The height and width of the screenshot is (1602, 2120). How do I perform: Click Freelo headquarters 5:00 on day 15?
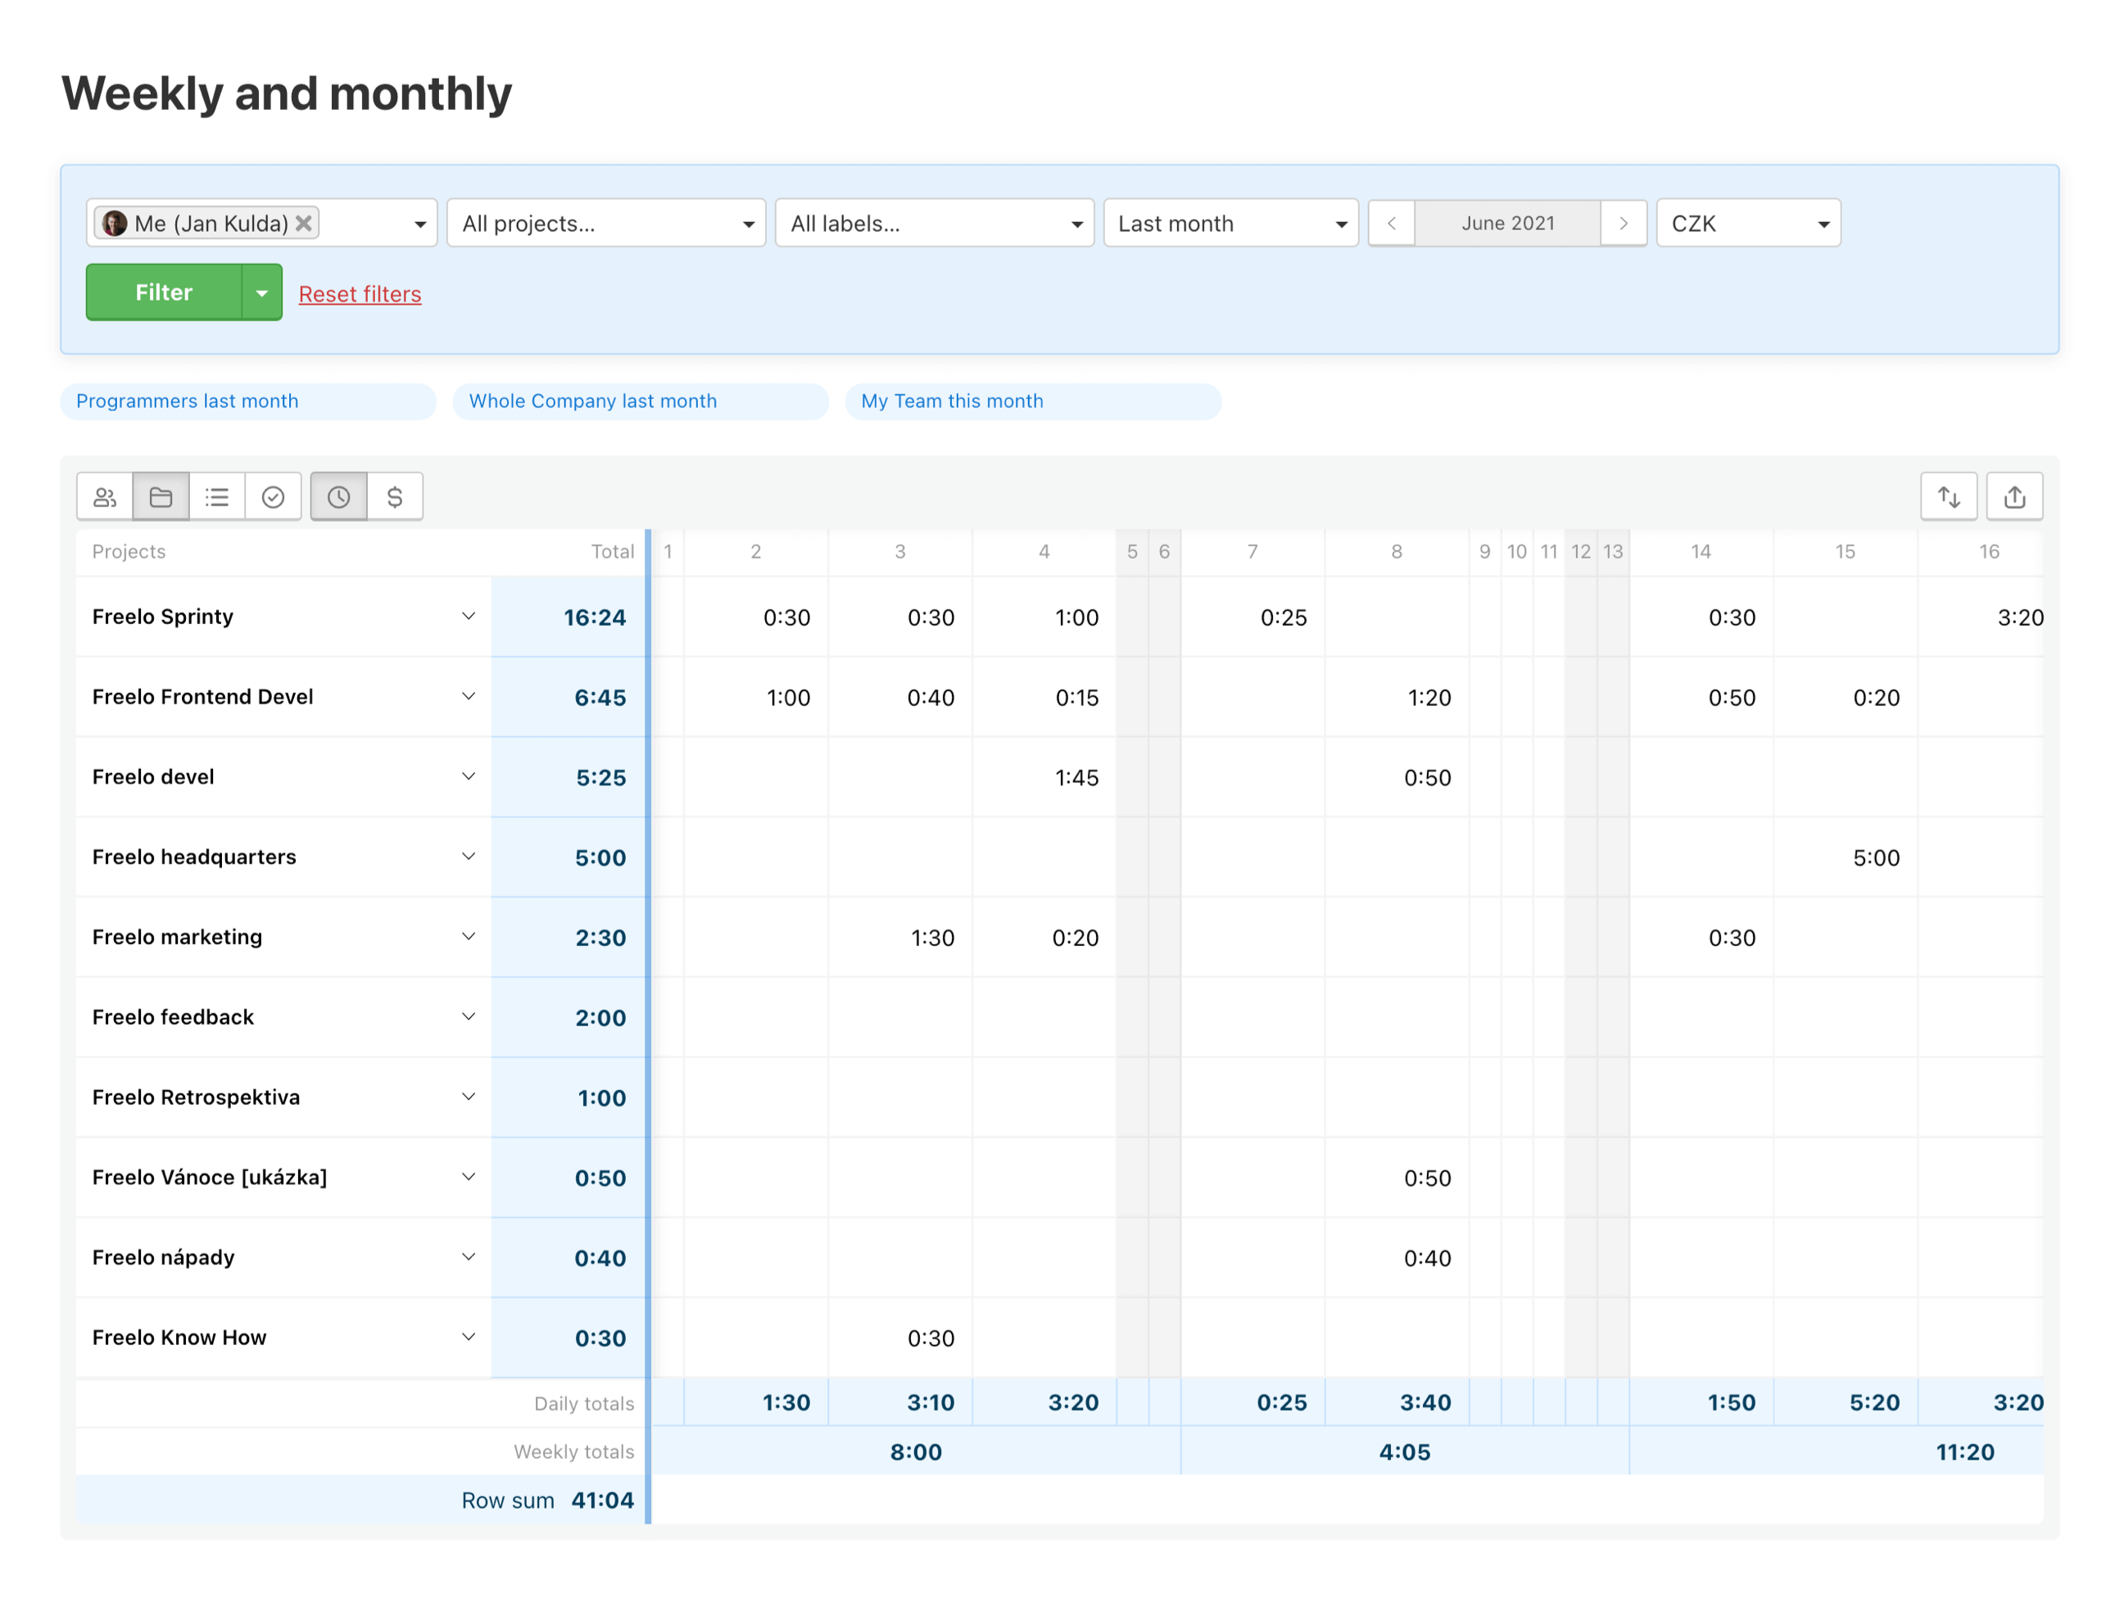(1876, 858)
